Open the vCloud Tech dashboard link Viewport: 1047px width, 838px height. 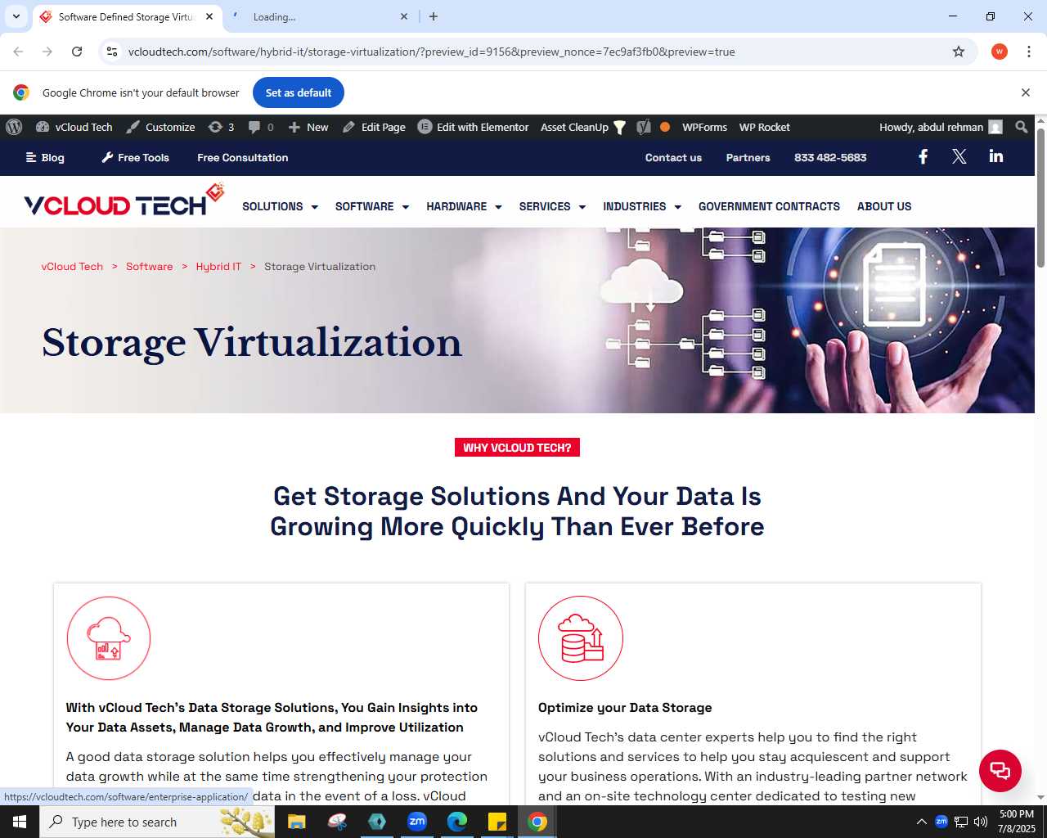tap(74, 127)
